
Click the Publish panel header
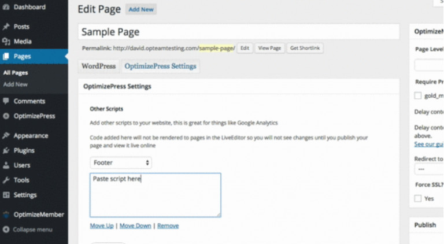tap(427, 225)
